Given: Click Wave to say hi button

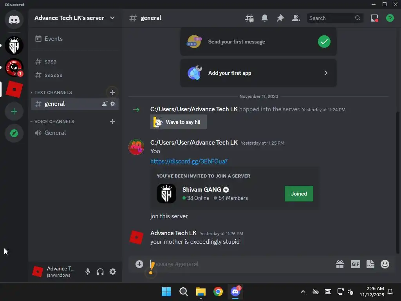Looking at the screenshot, I should [x=179, y=122].
